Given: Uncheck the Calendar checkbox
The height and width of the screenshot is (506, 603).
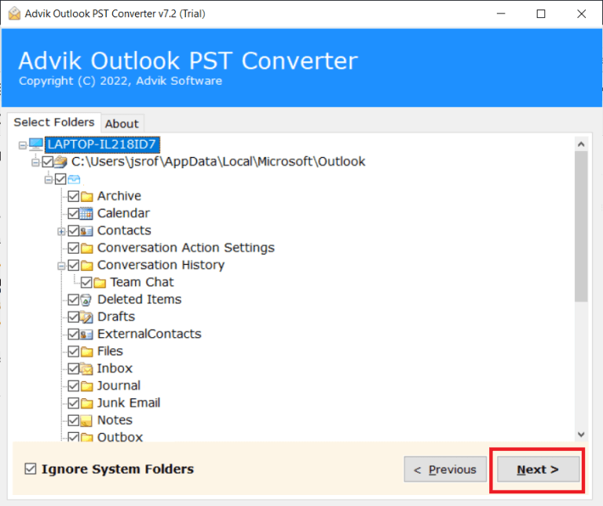Looking at the screenshot, I should [74, 214].
